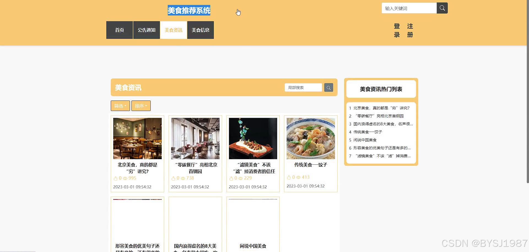Viewport: 529px width, 252px height.
Task: Click thumbs-up icon on 滤镜美食 card
Action: click(x=231, y=178)
